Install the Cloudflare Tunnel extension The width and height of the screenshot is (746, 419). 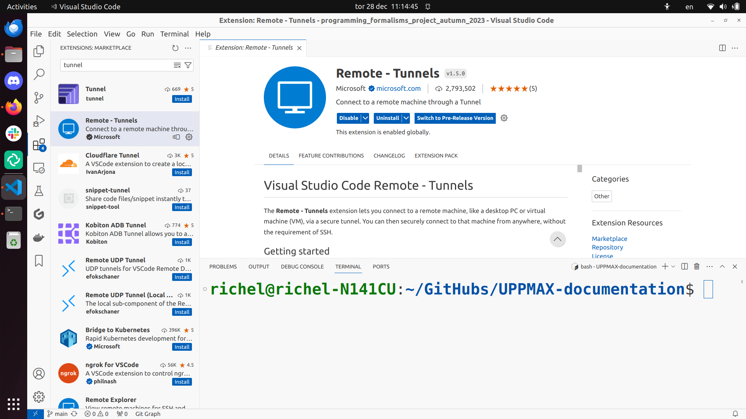[x=182, y=172]
